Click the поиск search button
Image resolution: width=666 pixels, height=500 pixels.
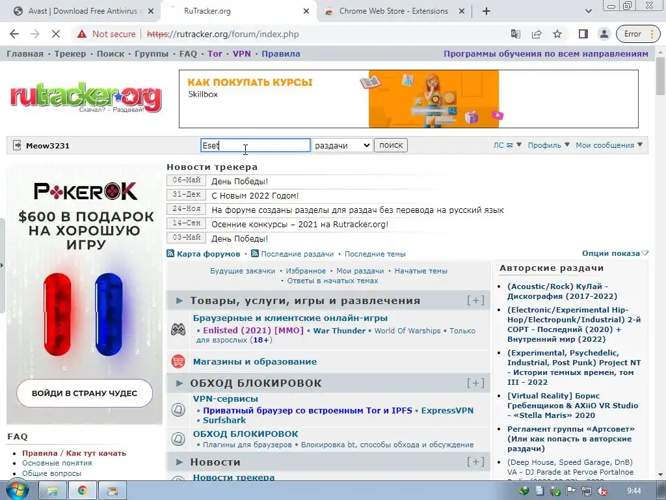click(391, 145)
